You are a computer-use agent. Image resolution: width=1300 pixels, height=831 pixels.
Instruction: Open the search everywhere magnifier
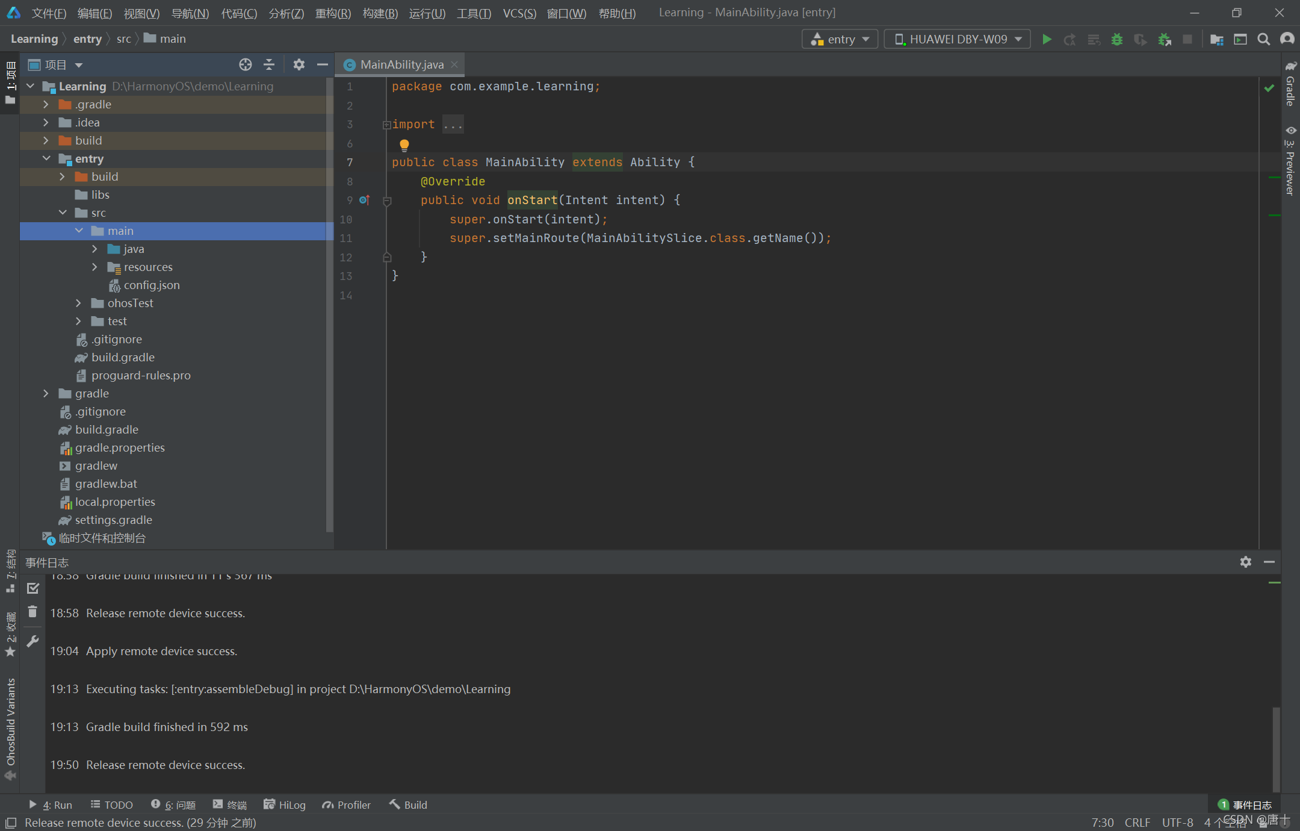(1264, 39)
